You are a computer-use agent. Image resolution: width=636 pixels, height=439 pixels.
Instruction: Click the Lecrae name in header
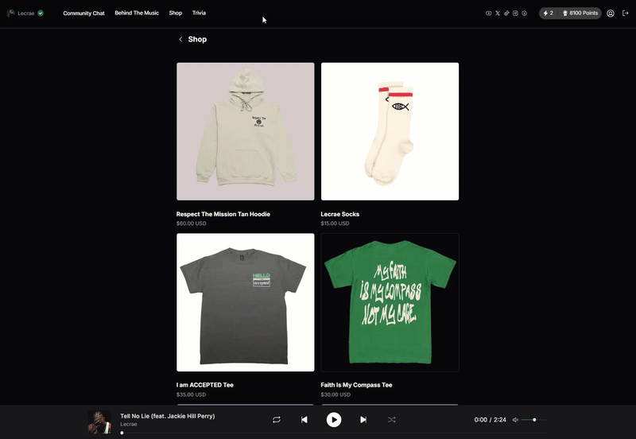tap(26, 13)
